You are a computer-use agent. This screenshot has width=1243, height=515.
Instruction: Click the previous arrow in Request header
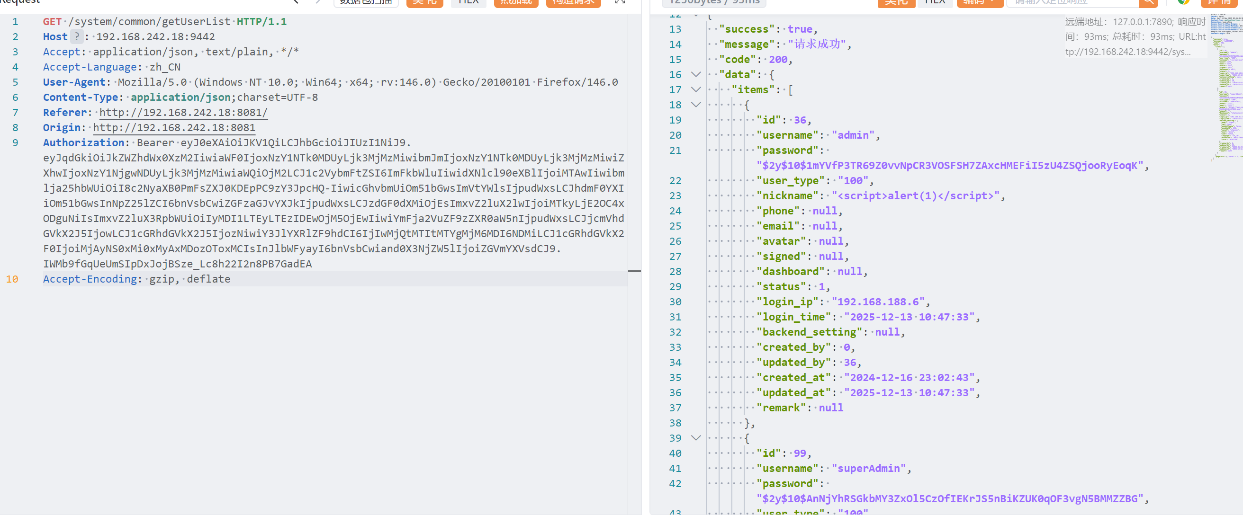coord(296,2)
